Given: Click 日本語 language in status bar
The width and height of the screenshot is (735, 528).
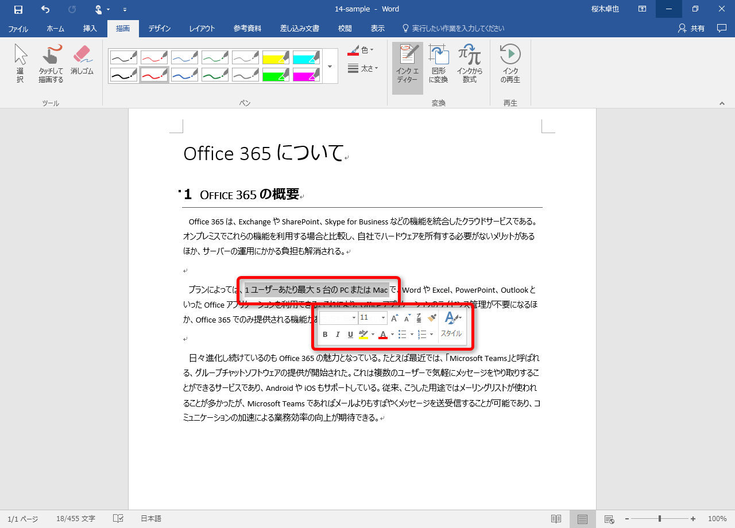Looking at the screenshot, I should [151, 519].
